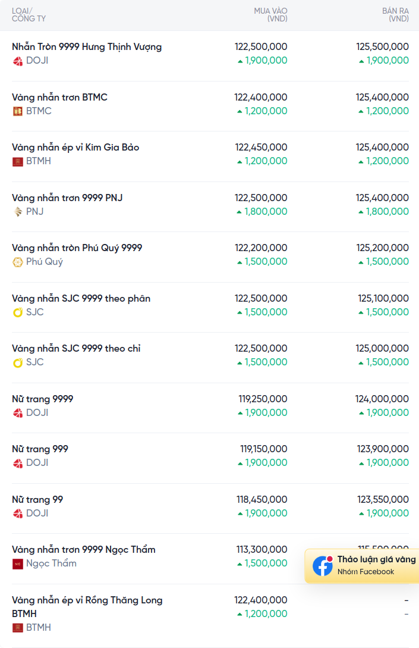Select Nữ trang 9999 row title

[x=43, y=399]
